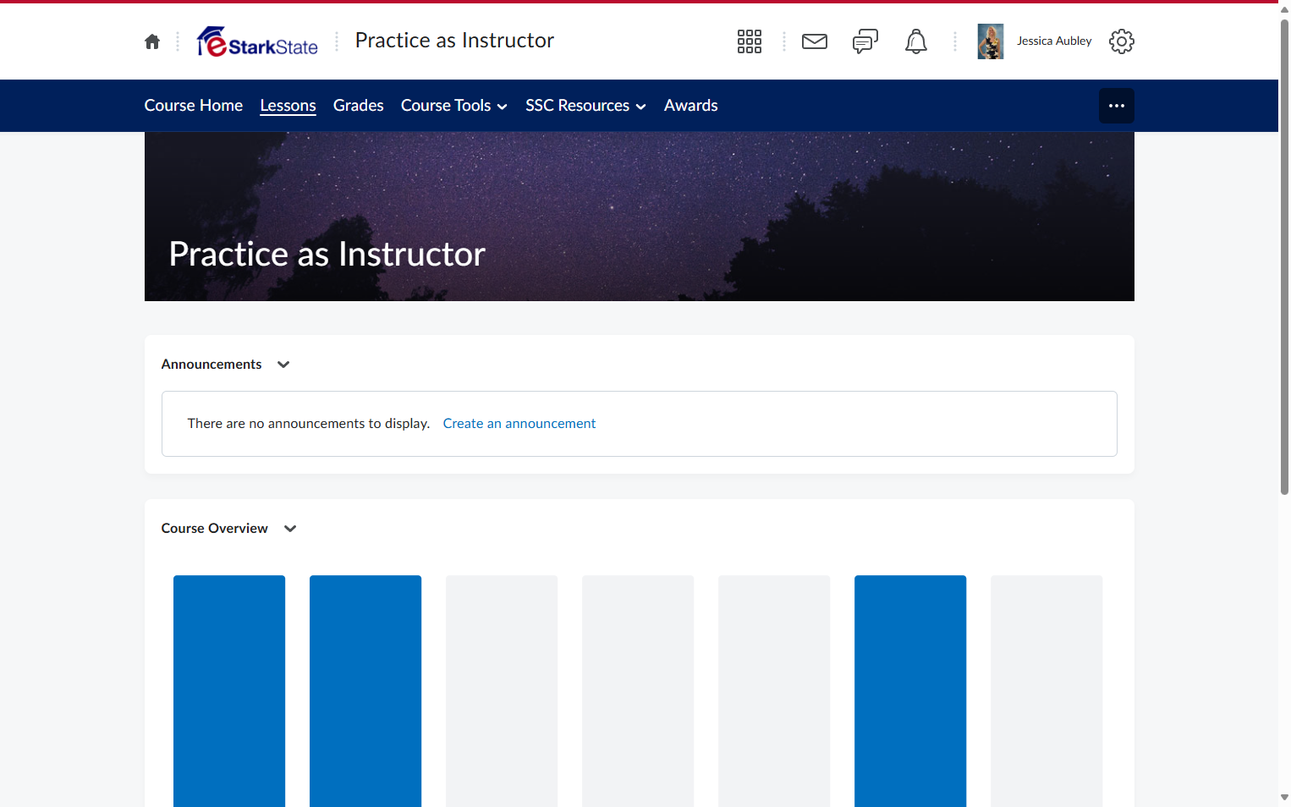Open the course selector grid icon
This screenshot has height=807, width=1291.
point(750,41)
